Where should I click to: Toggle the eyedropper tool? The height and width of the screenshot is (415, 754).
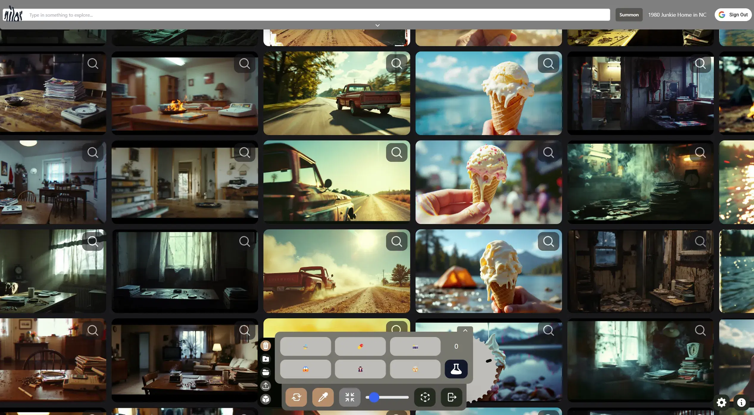coord(323,397)
